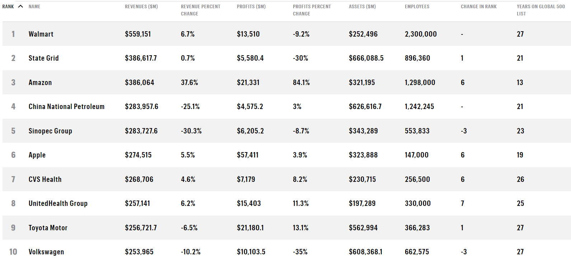
Task: Select the Sinopec Group row name
Action: 50,131
